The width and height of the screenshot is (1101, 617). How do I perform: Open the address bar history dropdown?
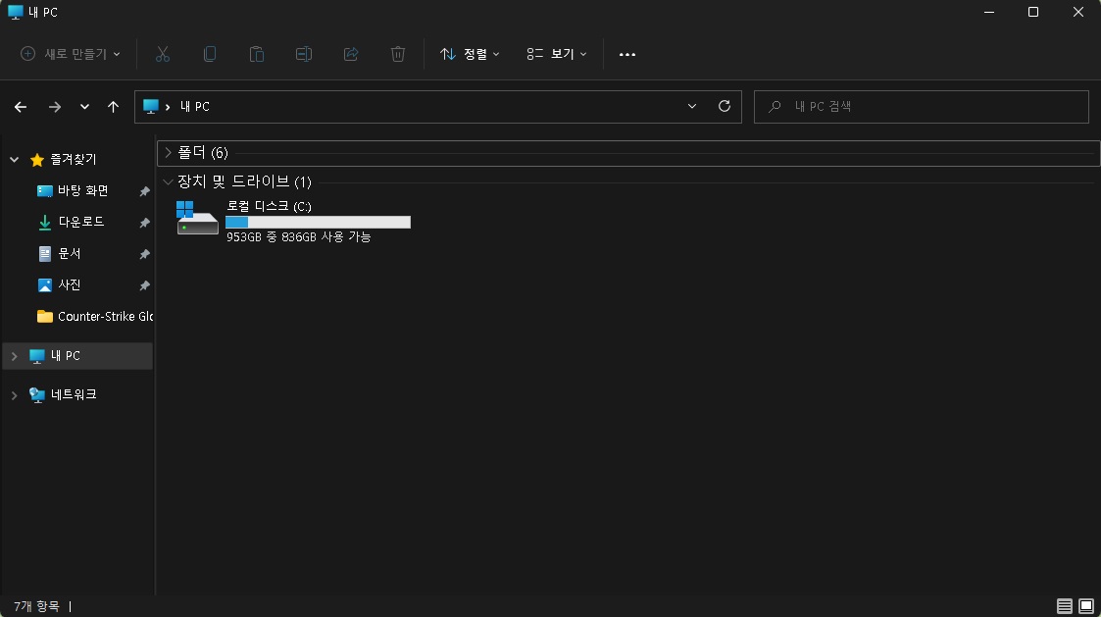click(692, 106)
